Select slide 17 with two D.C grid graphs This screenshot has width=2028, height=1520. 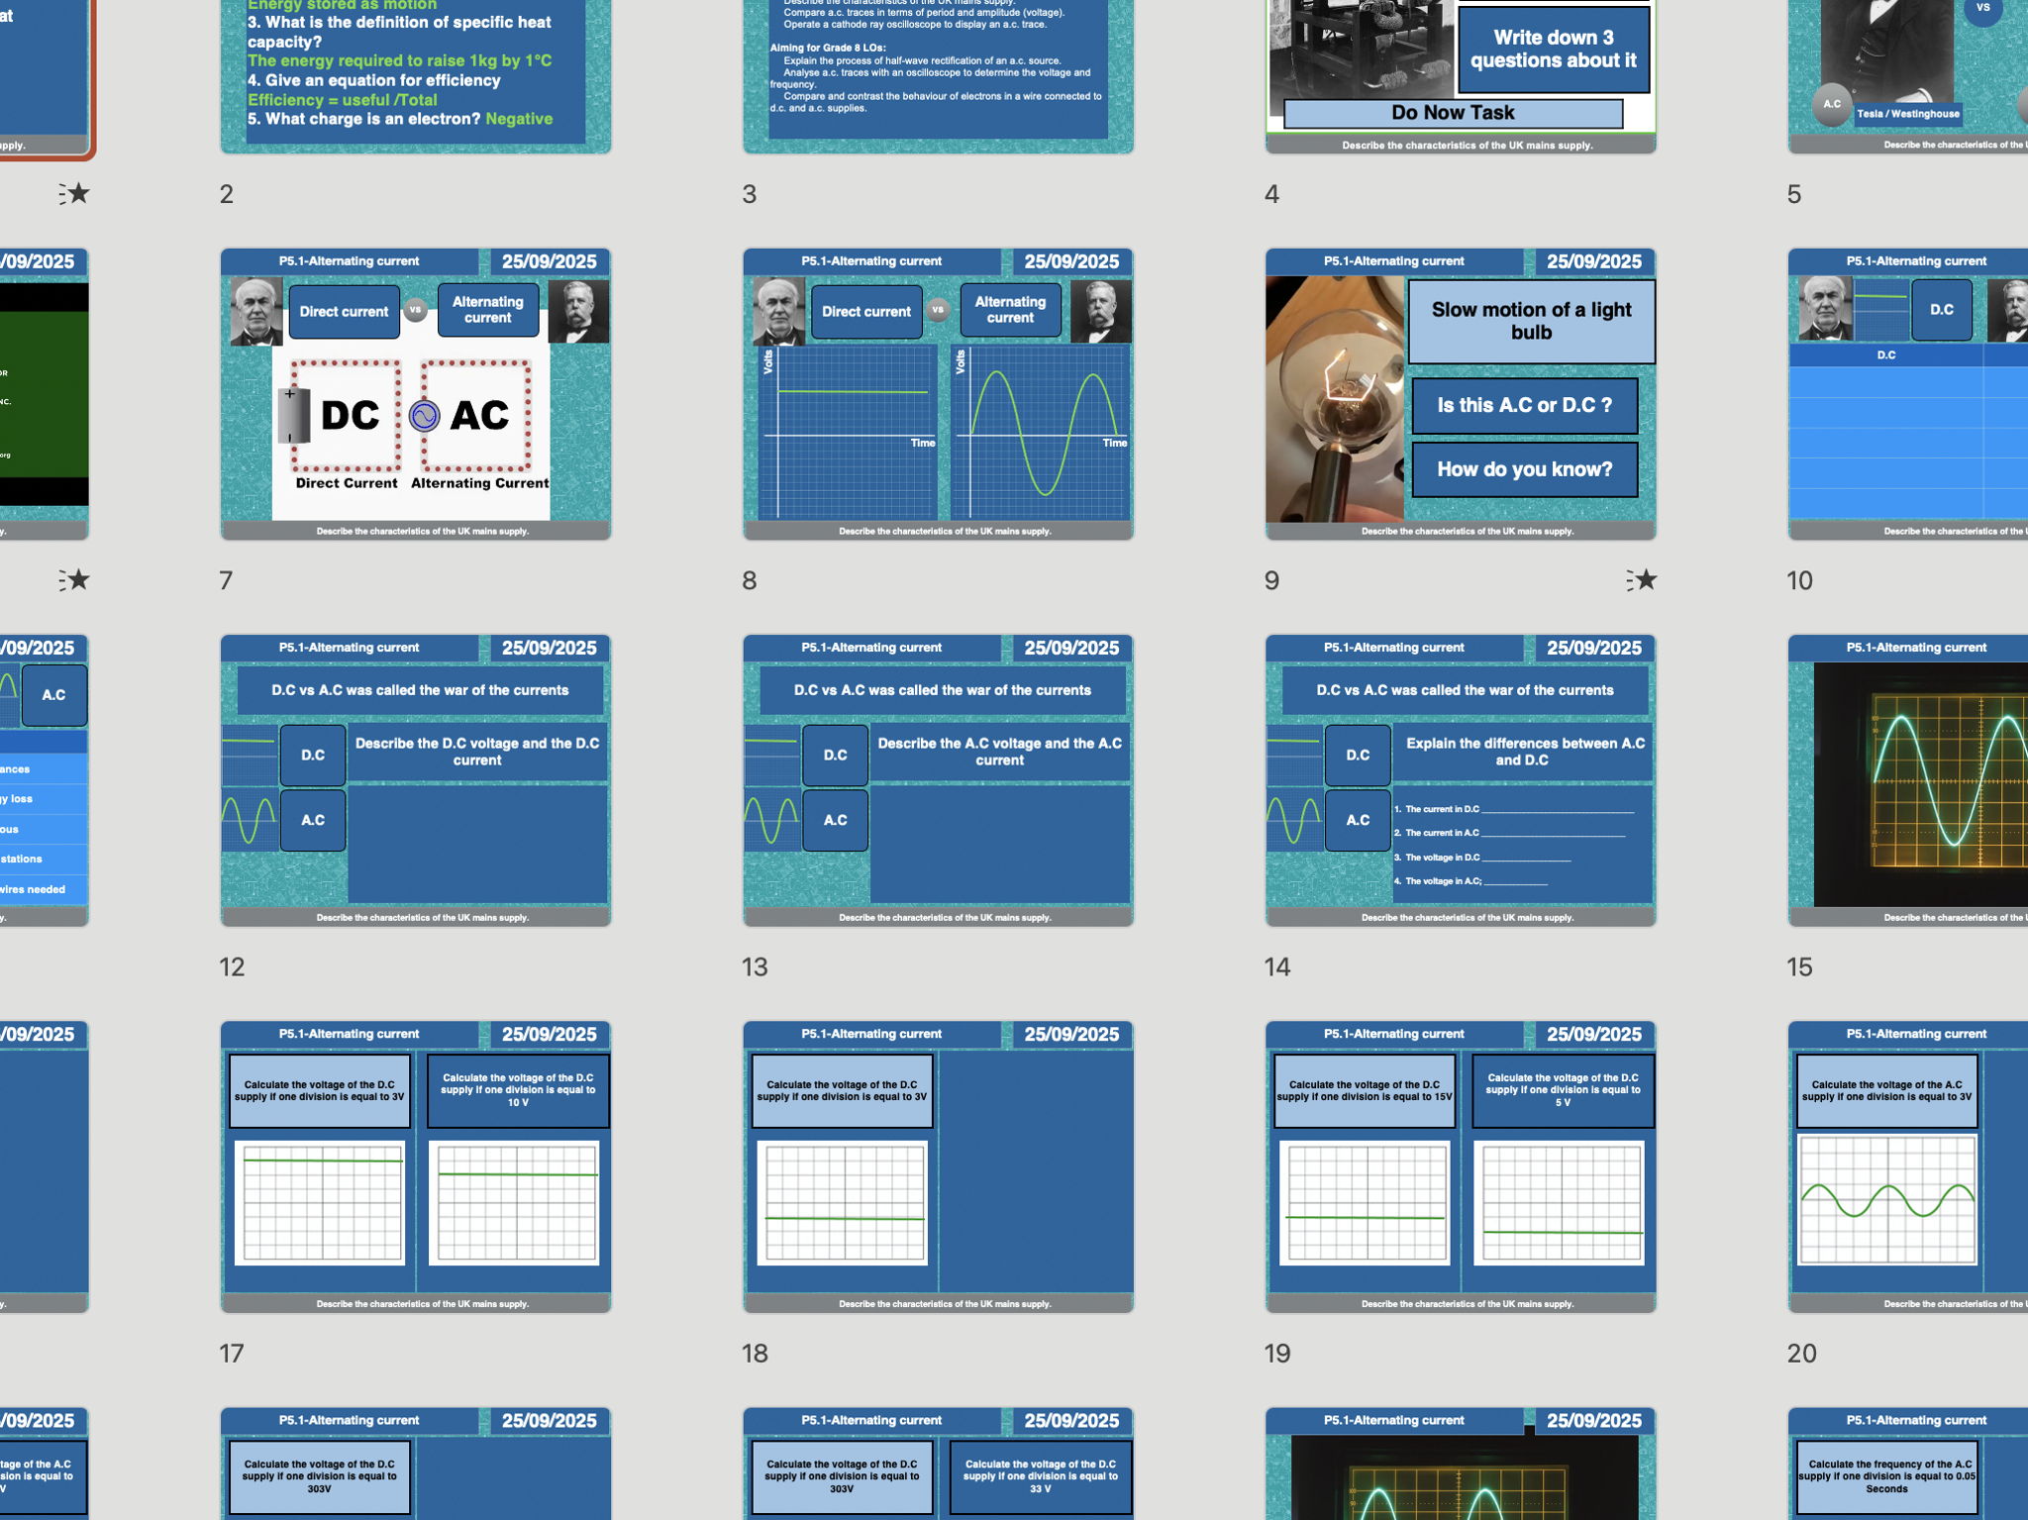point(415,1166)
